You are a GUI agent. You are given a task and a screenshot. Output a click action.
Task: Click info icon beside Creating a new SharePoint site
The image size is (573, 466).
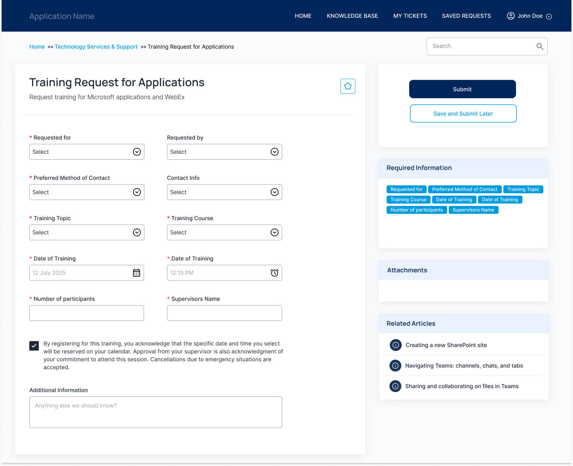coord(395,345)
